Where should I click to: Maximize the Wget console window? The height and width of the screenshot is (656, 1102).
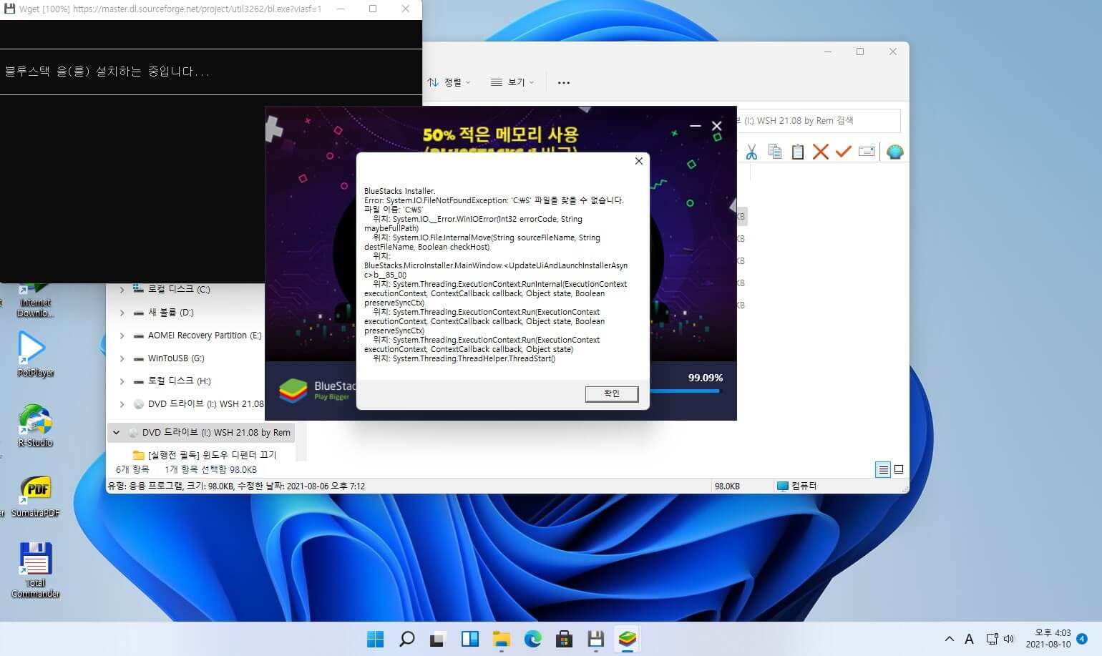[373, 9]
